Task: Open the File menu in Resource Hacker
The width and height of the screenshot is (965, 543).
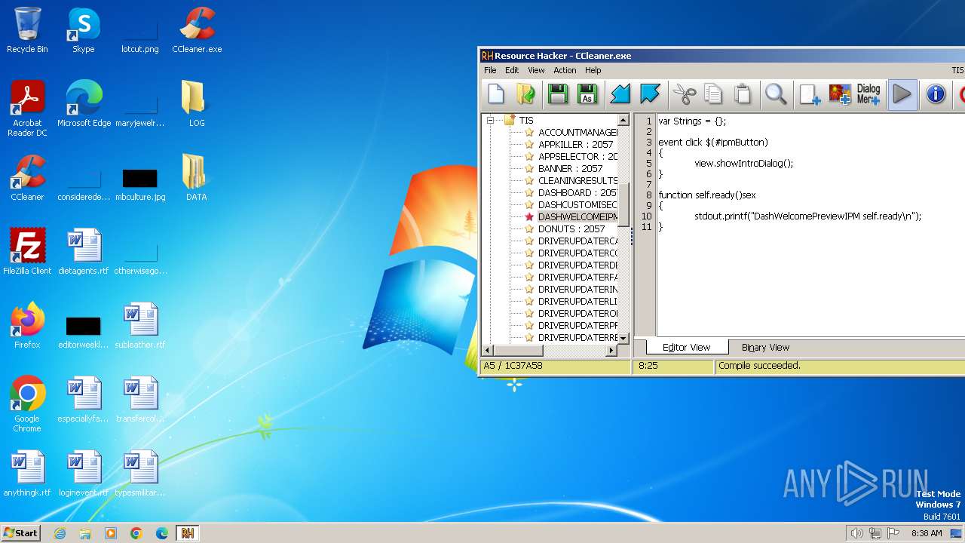Action: coord(490,70)
